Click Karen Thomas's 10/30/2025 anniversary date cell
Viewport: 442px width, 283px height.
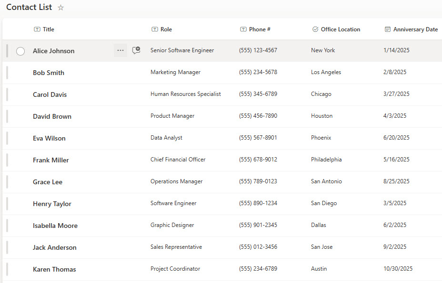pos(398,269)
